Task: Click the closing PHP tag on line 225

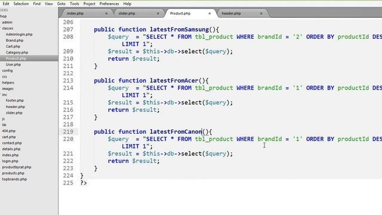Action: [84, 183]
